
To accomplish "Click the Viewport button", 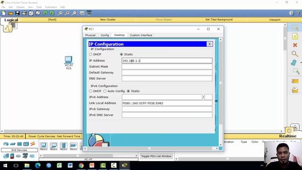I will click(275, 20).
